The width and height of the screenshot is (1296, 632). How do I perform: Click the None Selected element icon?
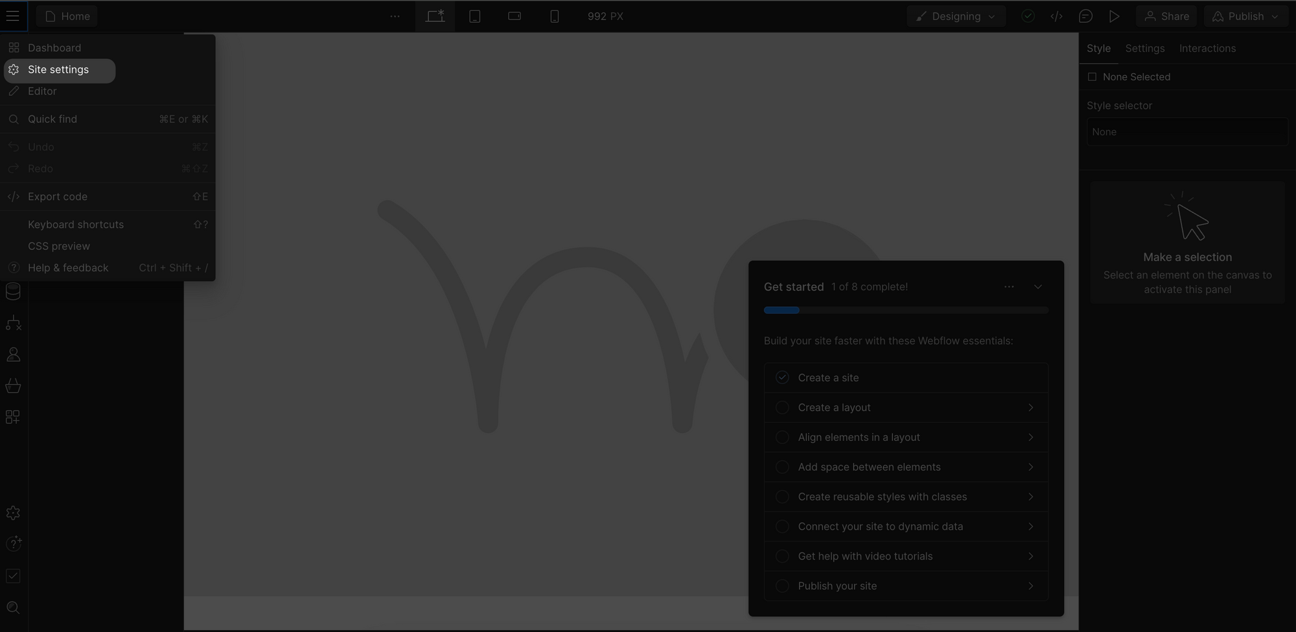(x=1093, y=76)
